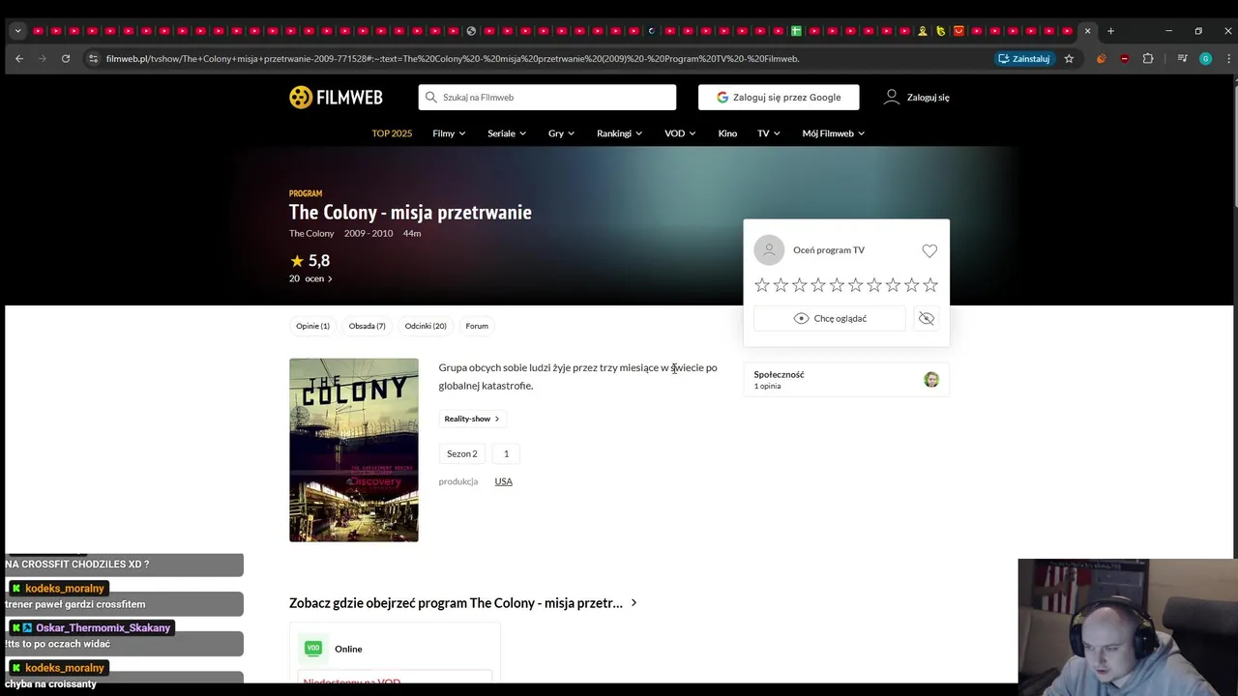Screen dimensions: 1238x696
Task: Click the browser back arrow
Action: (x=19, y=58)
